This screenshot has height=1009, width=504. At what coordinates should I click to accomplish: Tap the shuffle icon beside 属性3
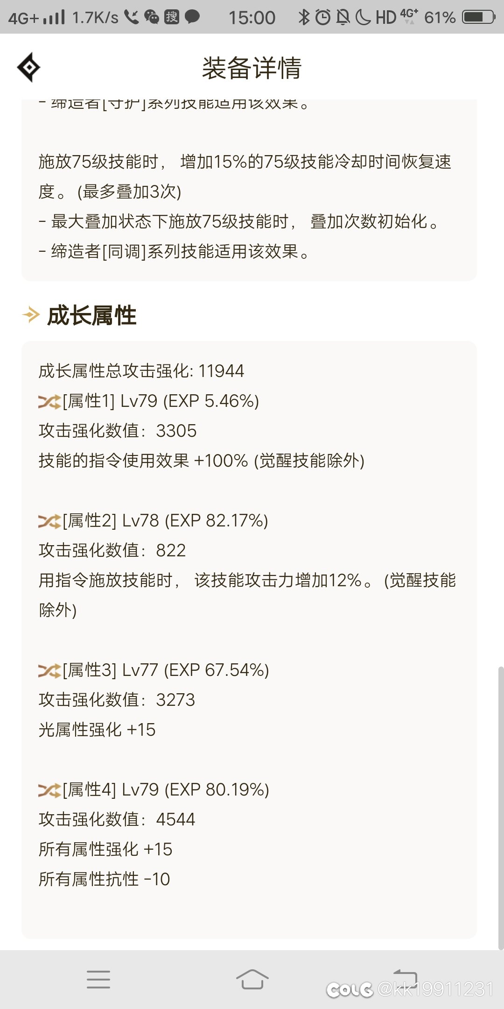(49, 670)
